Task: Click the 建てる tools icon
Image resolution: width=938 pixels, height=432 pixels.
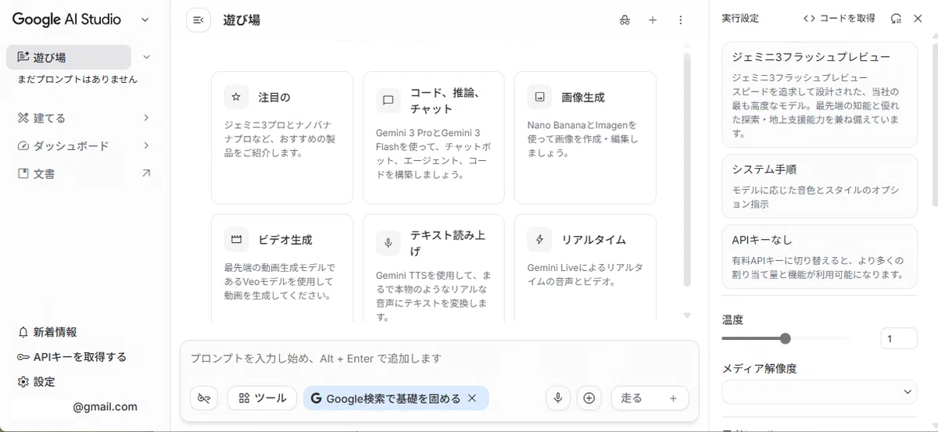Action: 23,118
